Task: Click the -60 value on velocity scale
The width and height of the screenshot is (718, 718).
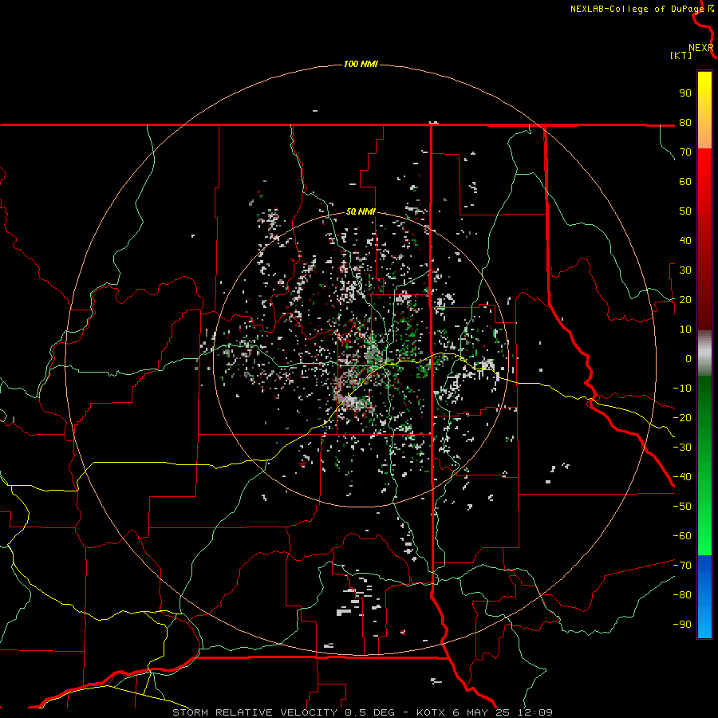Action: (x=682, y=536)
